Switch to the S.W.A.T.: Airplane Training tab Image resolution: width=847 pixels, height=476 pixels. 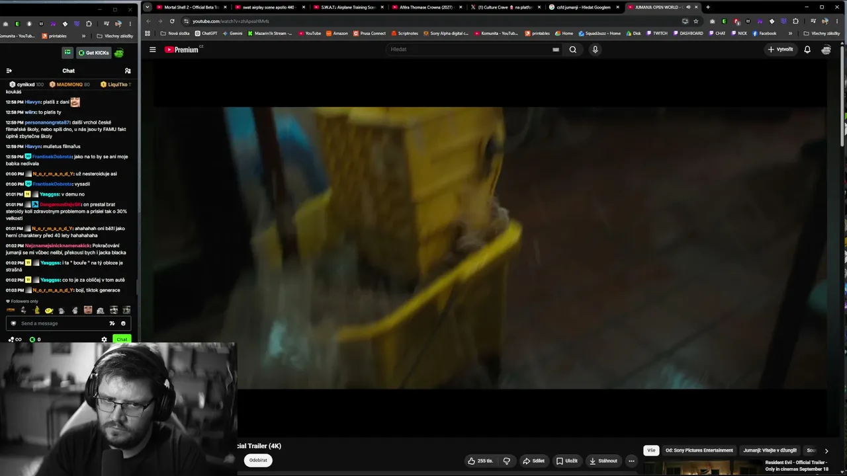[348, 7]
